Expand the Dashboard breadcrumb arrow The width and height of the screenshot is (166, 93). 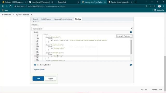14,15
